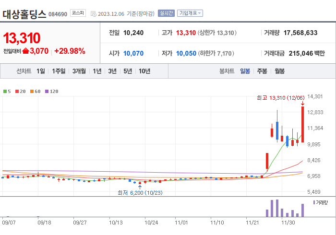Switch to 주봉 weekly candle chart
336x235 pixels.
pyautogui.click(x=262, y=71)
